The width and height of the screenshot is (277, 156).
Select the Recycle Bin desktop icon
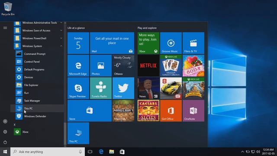click(8, 9)
